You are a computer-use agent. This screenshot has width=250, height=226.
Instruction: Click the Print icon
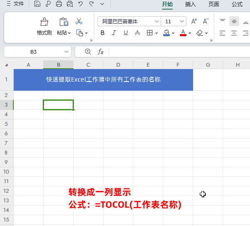point(59,4)
